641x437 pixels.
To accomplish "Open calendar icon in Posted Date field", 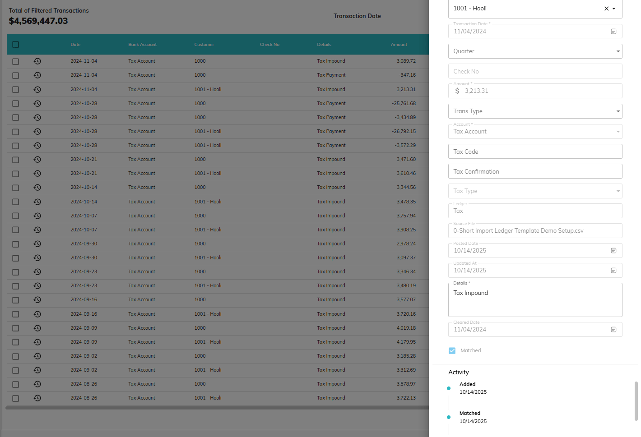I will pyautogui.click(x=613, y=251).
